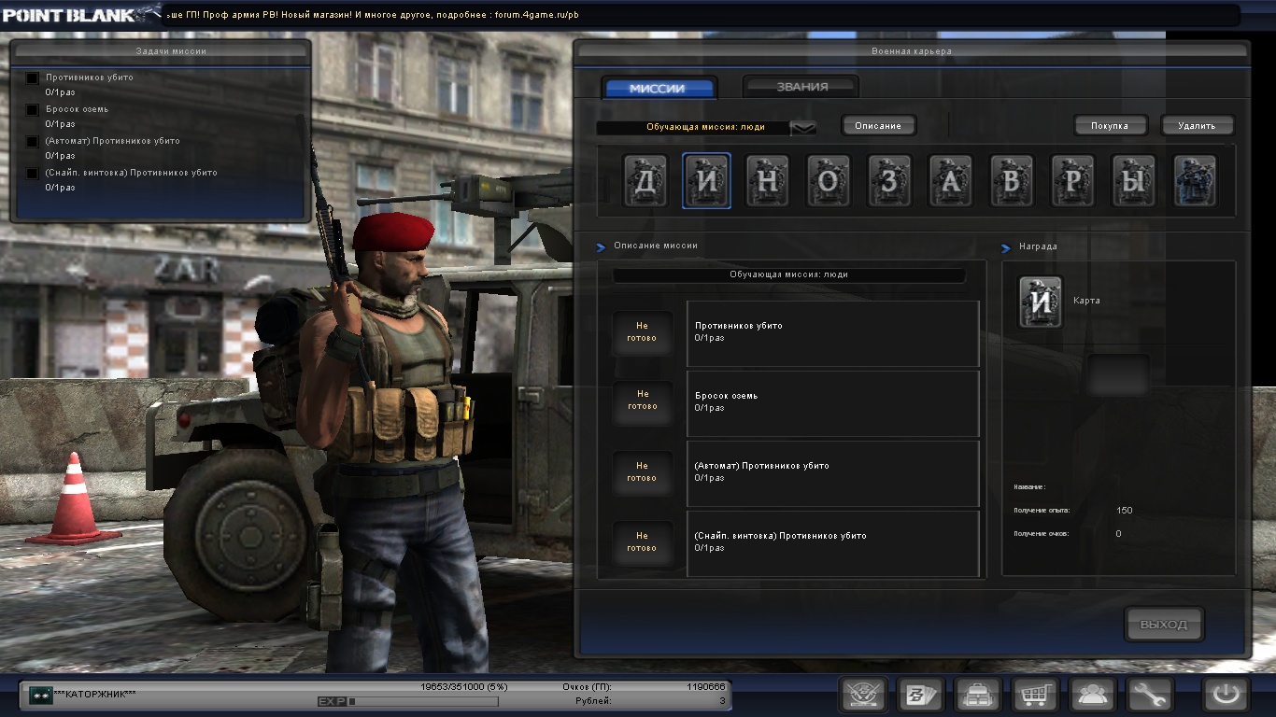Select the mission card with letter В
The image size is (1276, 717).
coord(1012,181)
